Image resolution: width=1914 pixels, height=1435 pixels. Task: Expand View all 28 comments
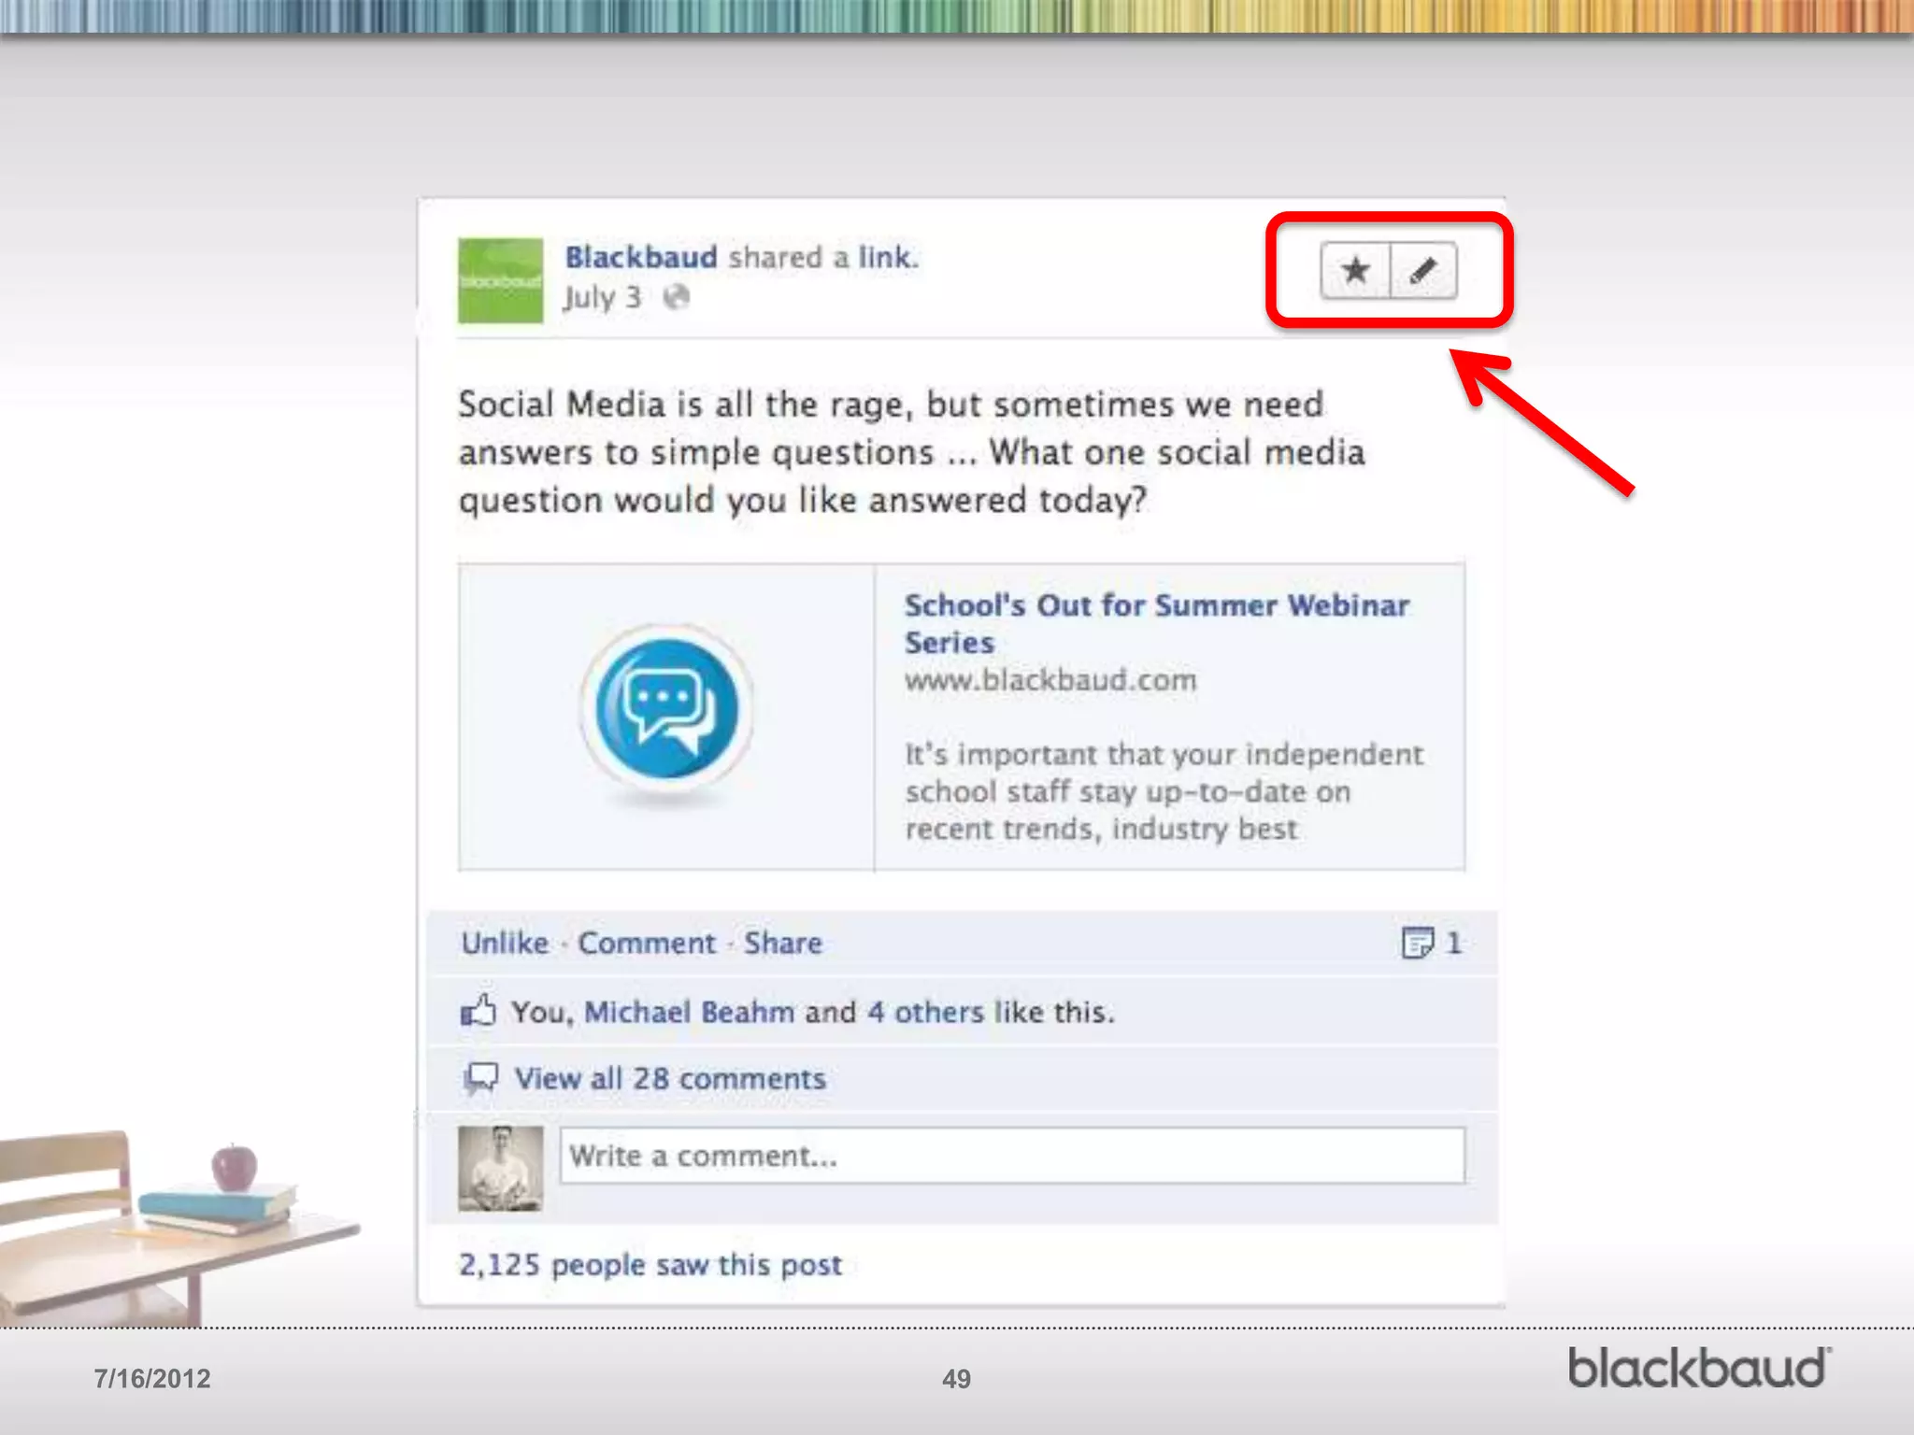[x=670, y=1079]
